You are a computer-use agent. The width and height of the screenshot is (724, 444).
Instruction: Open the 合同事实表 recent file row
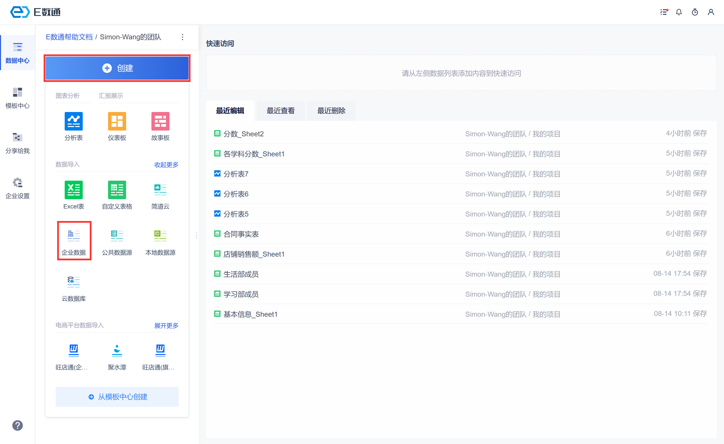(241, 234)
